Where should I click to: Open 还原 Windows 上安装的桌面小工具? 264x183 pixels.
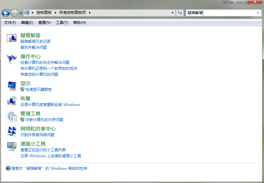pos(51,156)
